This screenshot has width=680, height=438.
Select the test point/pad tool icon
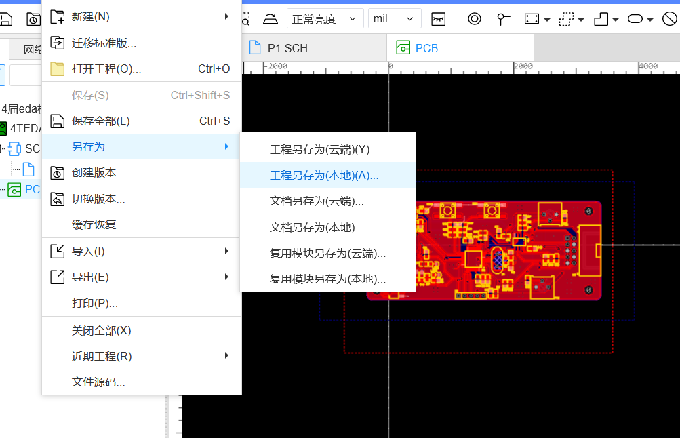502,18
